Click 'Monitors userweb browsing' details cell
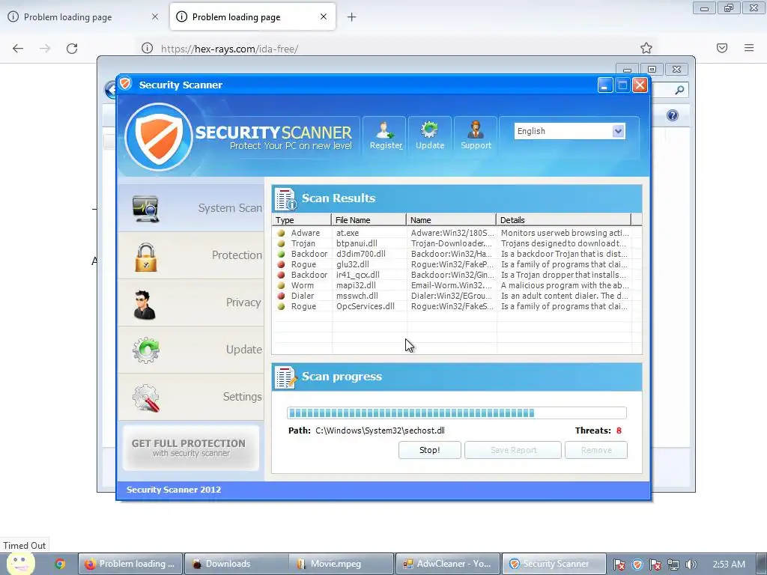The width and height of the screenshot is (767, 575). tap(565, 234)
